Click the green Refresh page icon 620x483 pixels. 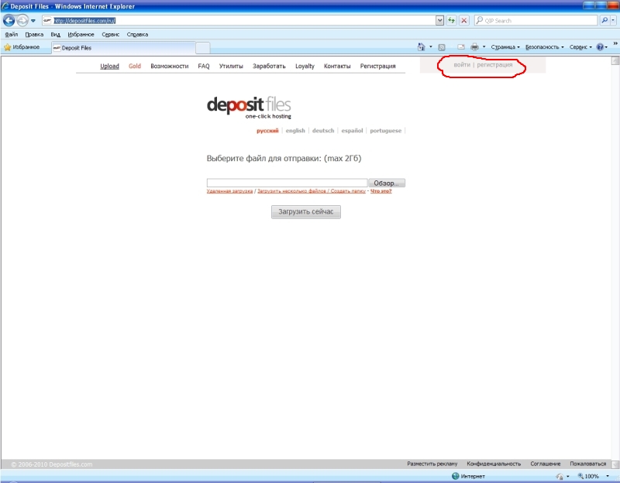click(x=452, y=21)
